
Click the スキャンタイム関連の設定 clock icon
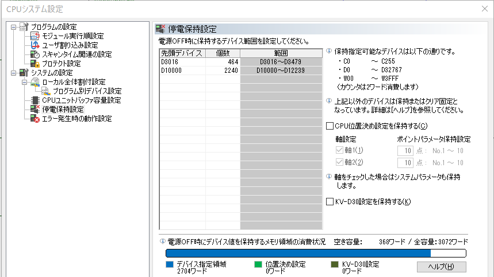point(35,54)
